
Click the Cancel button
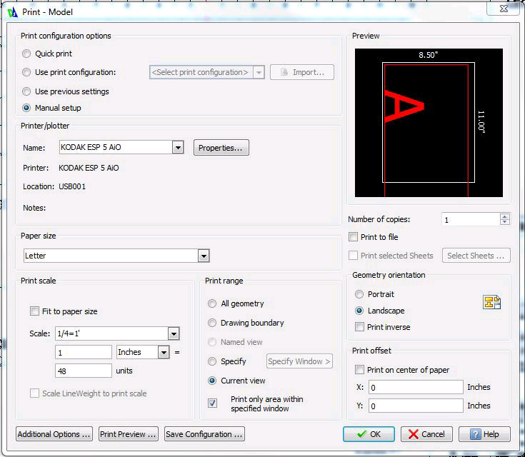[x=426, y=434]
